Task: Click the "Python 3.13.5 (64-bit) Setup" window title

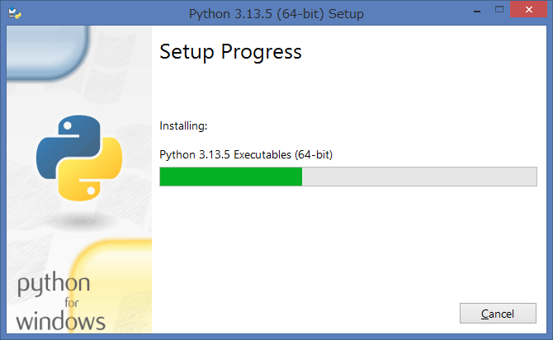Action: coord(276,14)
